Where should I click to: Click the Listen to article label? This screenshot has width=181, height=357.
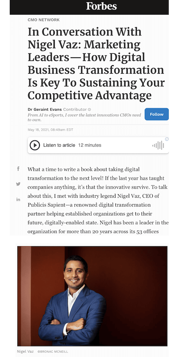pyautogui.click(x=59, y=145)
